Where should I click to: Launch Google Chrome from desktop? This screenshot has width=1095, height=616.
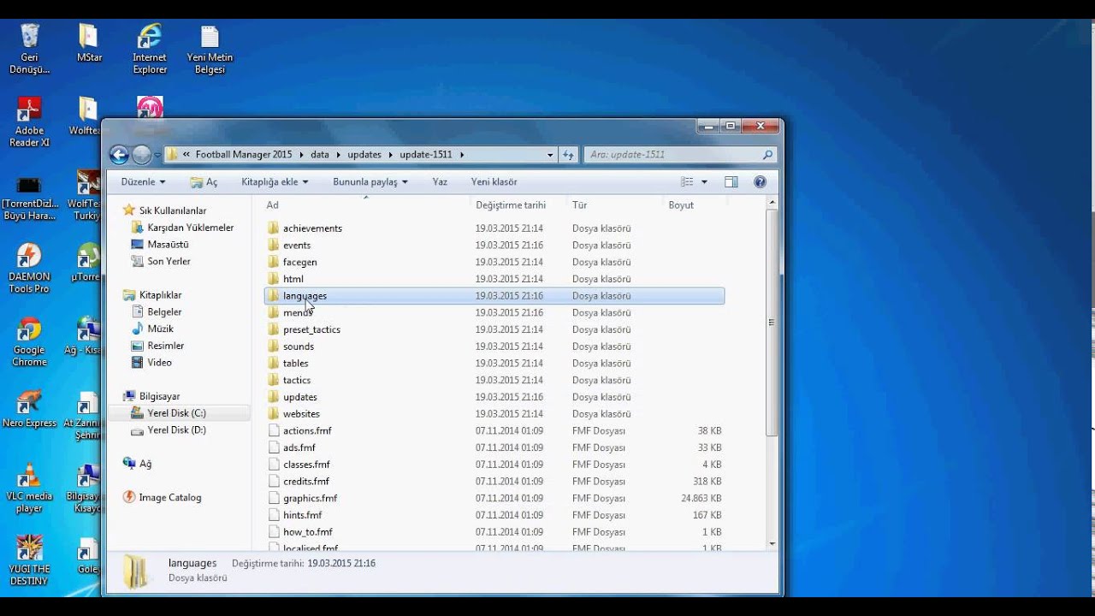click(29, 342)
